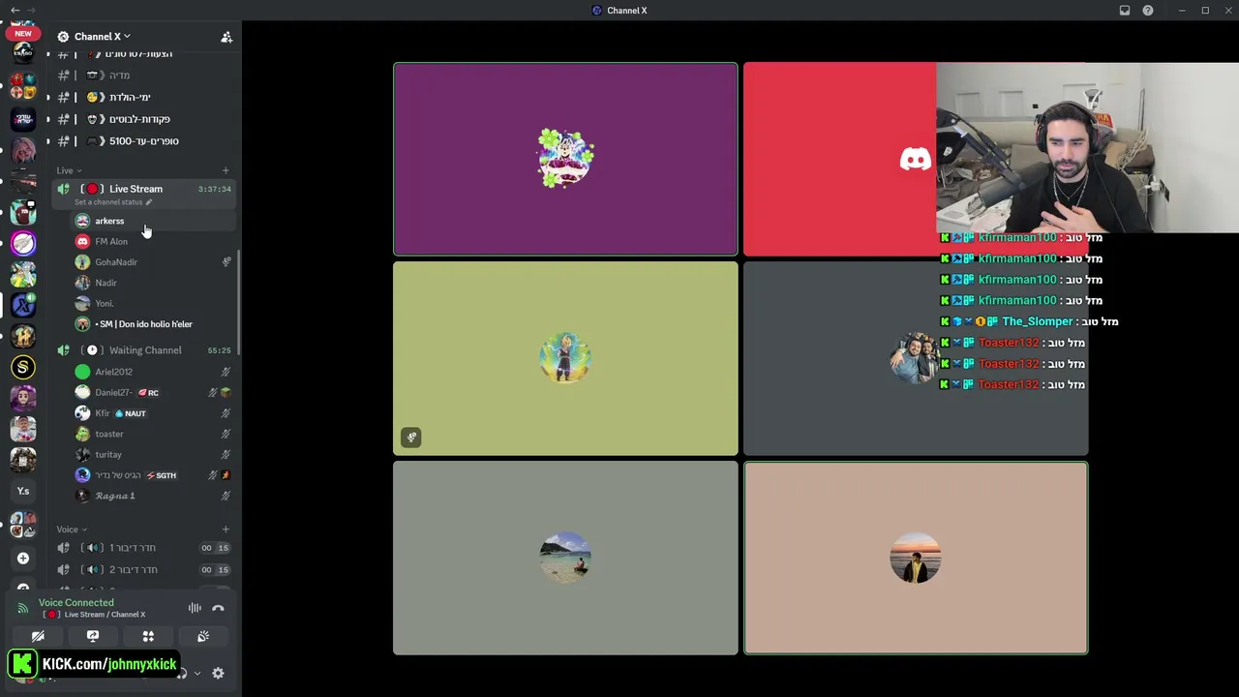Select user Nadir in Live Stream

click(155, 283)
